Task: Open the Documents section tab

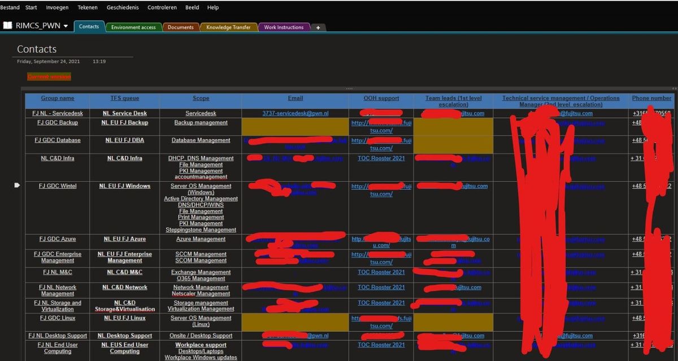Action: pos(181,27)
